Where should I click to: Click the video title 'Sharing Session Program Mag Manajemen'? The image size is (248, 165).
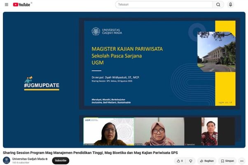tap(90, 153)
